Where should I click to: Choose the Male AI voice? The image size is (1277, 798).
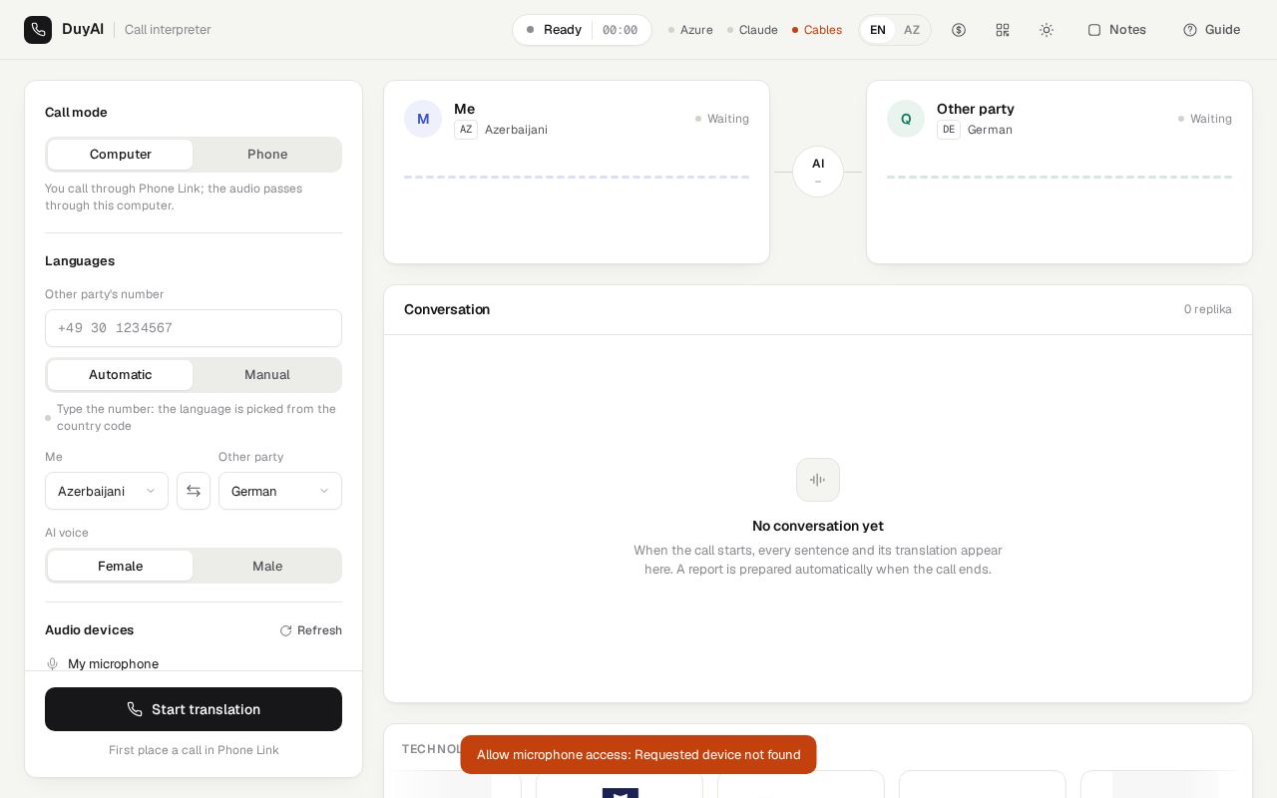point(267,567)
